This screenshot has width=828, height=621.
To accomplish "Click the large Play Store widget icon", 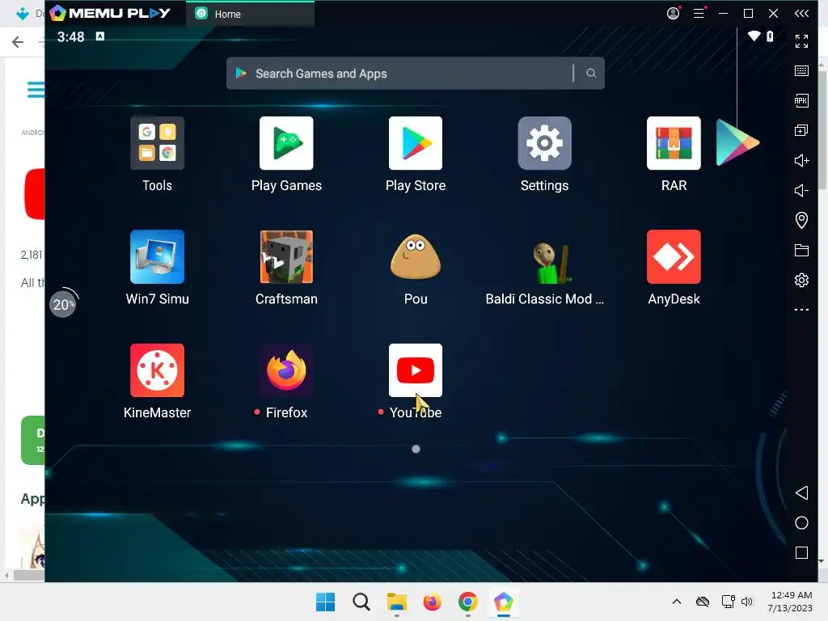I will 737,142.
